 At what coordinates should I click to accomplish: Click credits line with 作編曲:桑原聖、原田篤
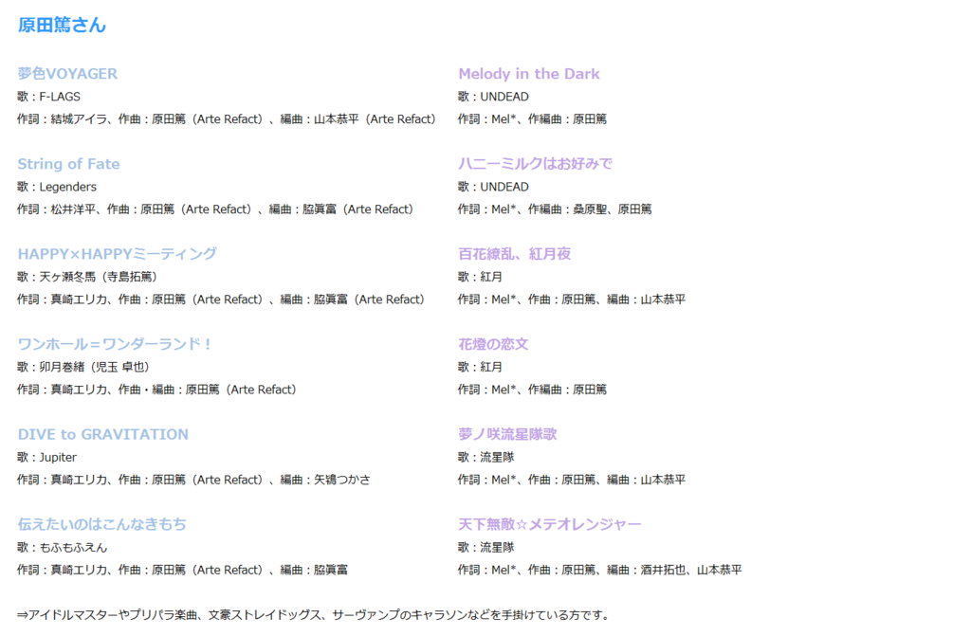555,209
